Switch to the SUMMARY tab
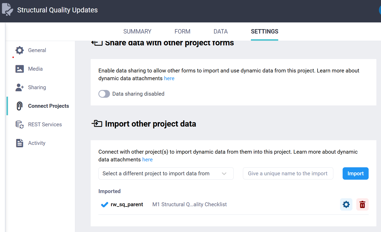This screenshot has height=232, width=381. 137,31
